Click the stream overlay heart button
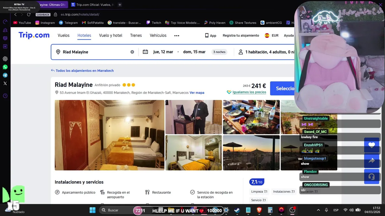This screenshot has width=385, height=216. (x=372, y=145)
